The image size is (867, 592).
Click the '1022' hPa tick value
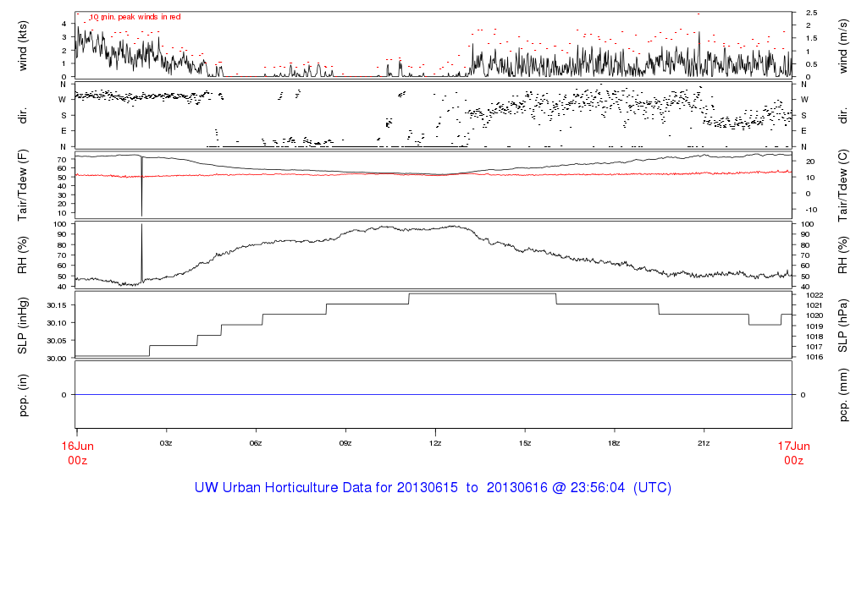tap(815, 295)
